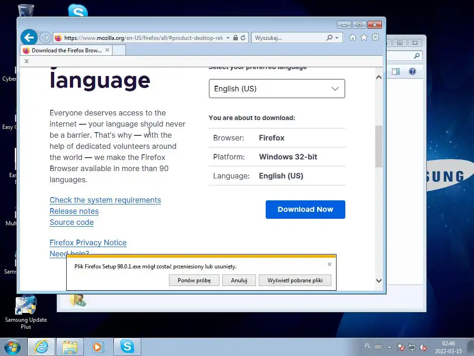474x356 pixels.
Task: Open the Home page icon
Action: coord(352,37)
